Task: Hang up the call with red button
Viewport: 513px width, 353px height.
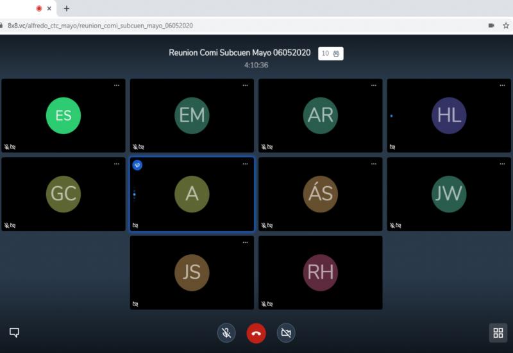Action: (256, 333)
